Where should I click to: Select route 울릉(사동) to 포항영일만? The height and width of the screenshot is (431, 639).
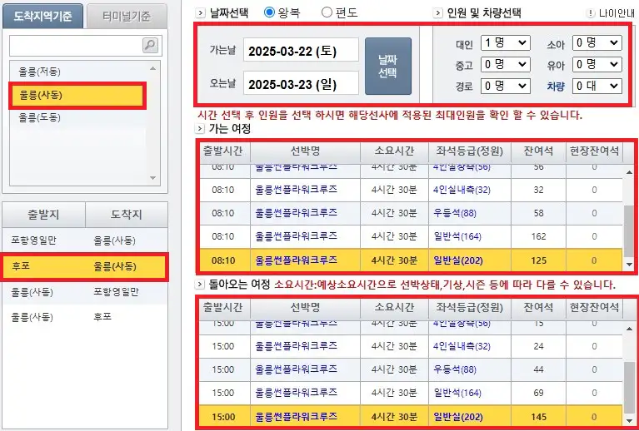(x=85, y=292)
